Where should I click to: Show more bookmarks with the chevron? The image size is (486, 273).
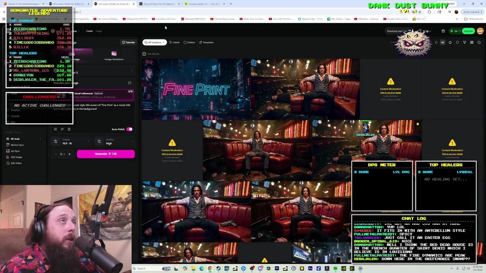tap(457, 19)
